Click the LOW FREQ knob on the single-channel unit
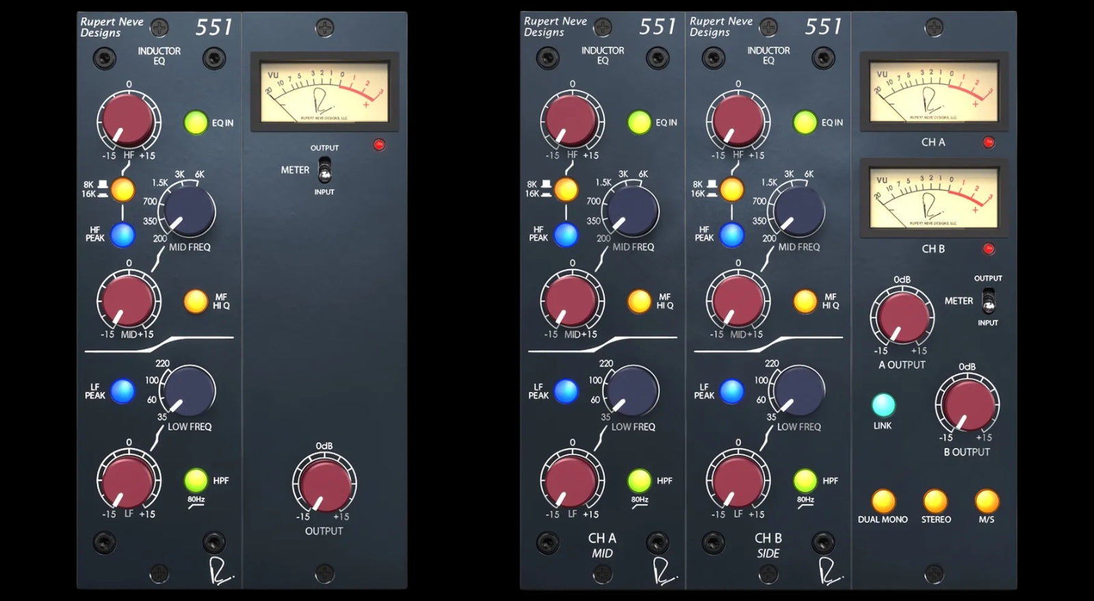This screenshot has width=1094, height=601. tap(189, 391)
